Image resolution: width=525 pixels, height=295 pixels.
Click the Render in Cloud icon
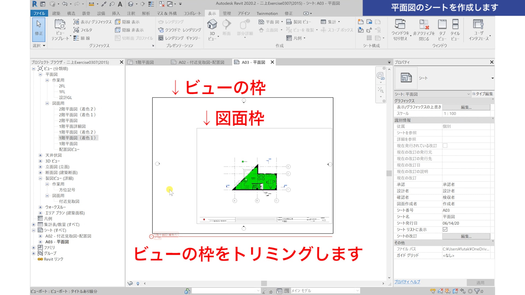click(x=161, y=30)
